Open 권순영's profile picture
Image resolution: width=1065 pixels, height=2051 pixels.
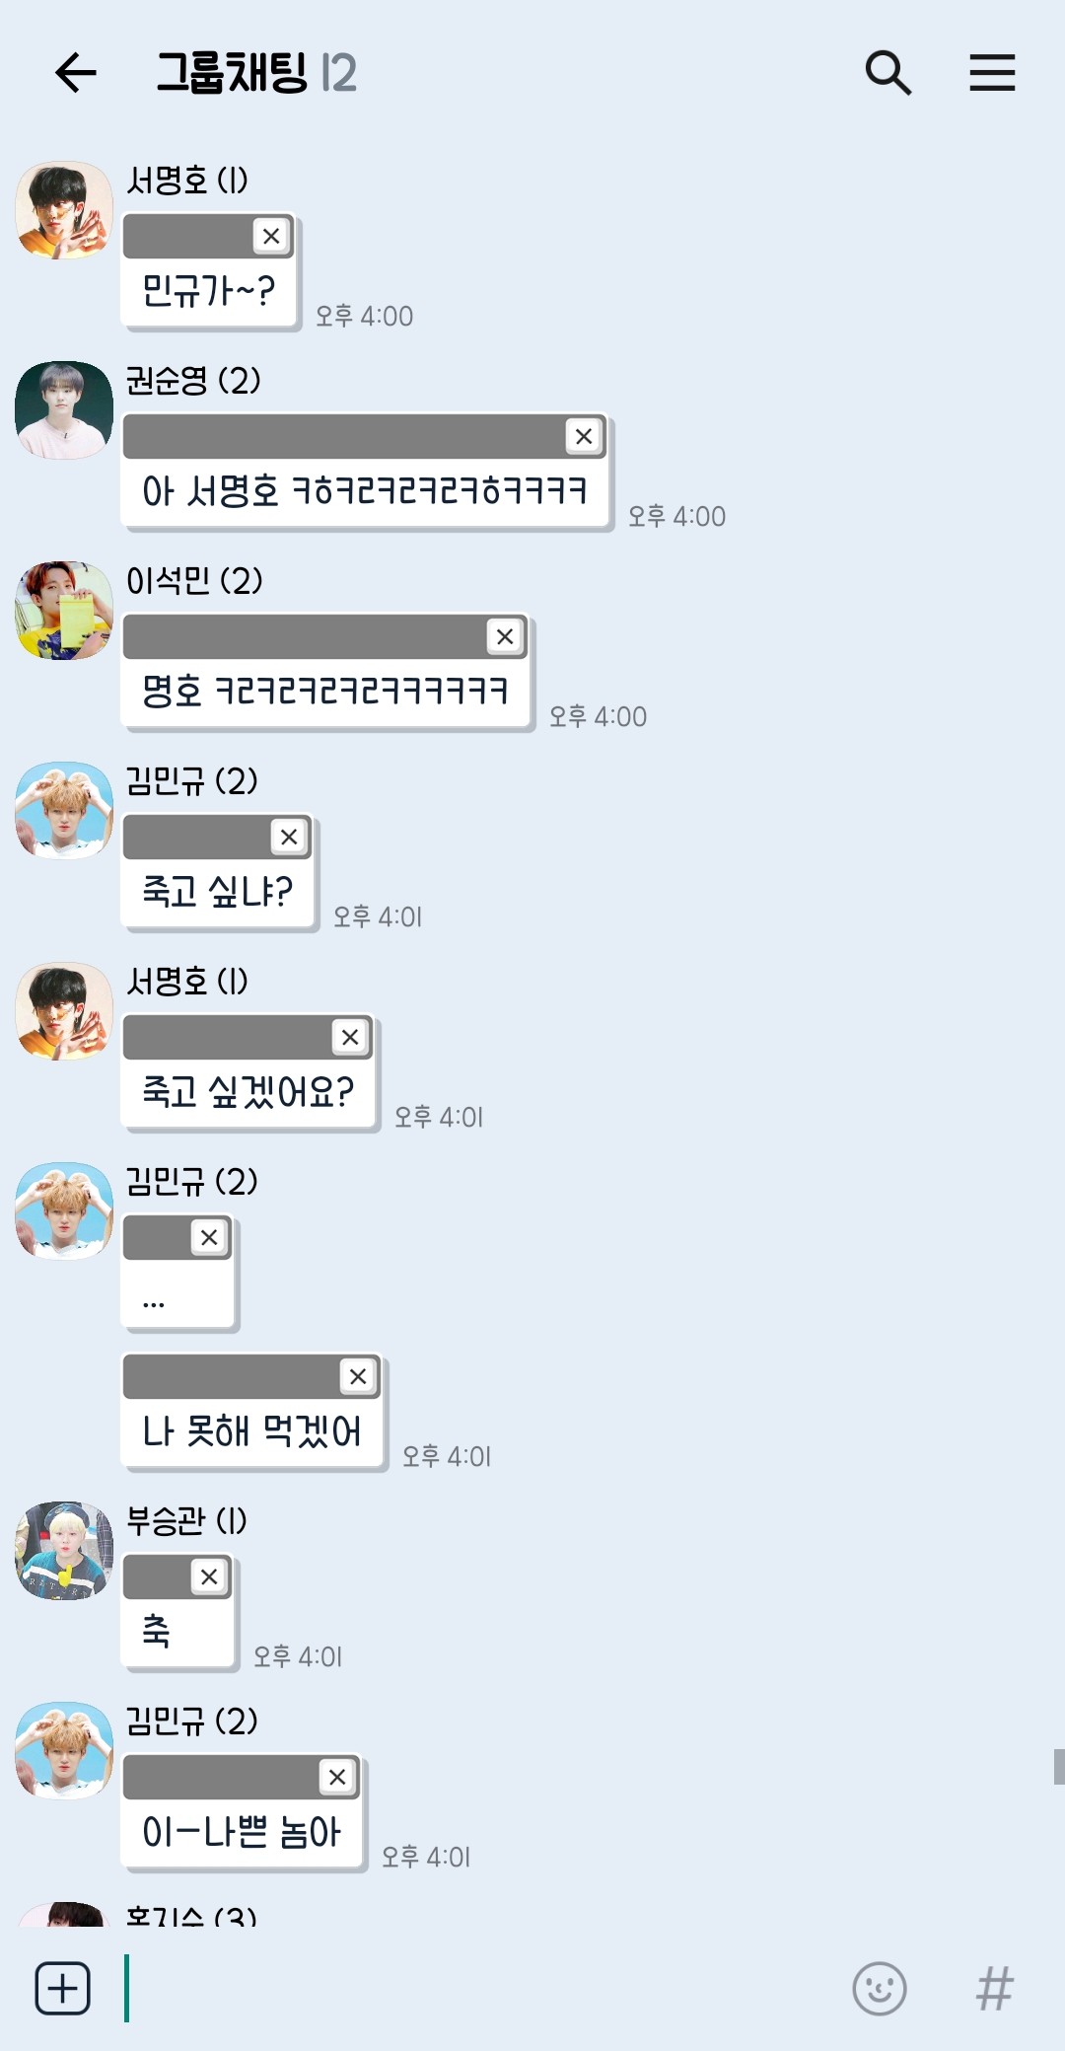click(x=64, y=410)
